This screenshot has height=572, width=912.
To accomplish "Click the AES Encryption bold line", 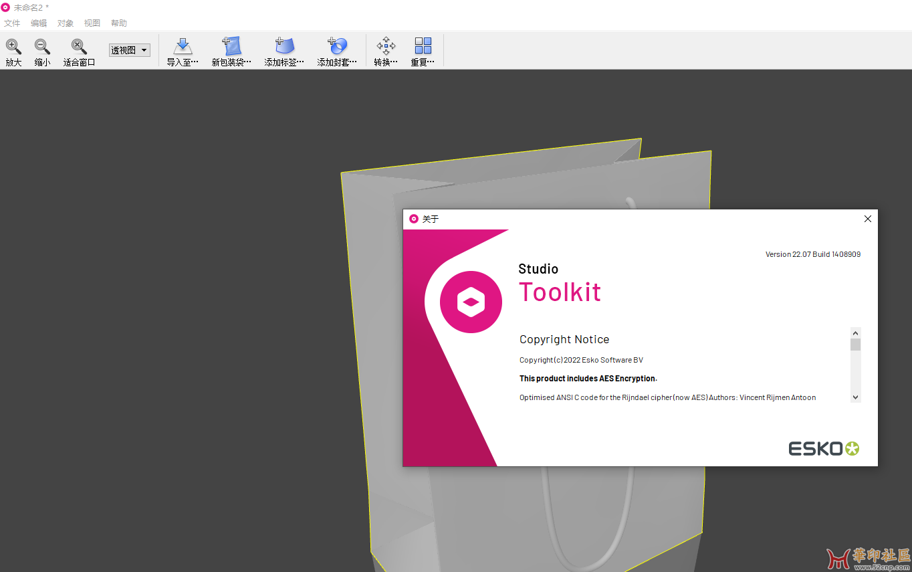I will (588, 379).
